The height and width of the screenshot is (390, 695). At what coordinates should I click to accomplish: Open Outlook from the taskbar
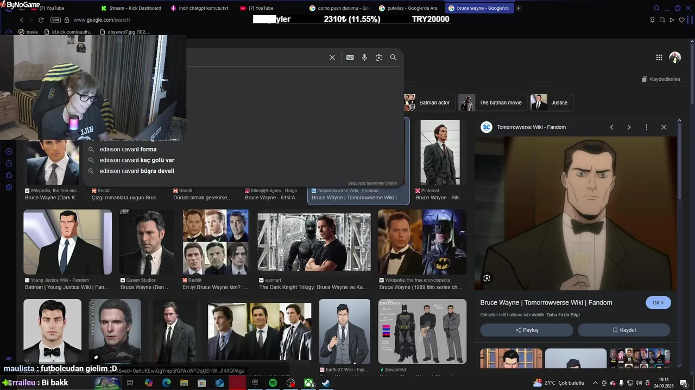tap(219, 383)
